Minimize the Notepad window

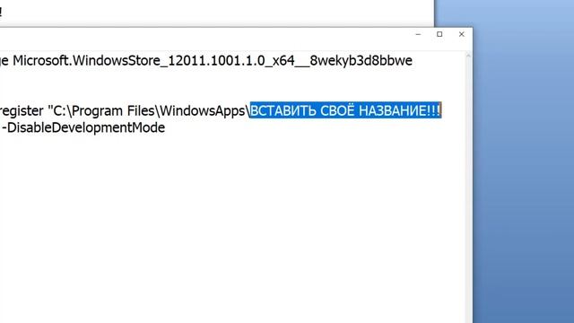(418, 34)
